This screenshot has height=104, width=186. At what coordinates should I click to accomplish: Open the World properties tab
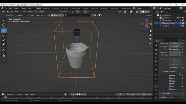coord(156,65)
